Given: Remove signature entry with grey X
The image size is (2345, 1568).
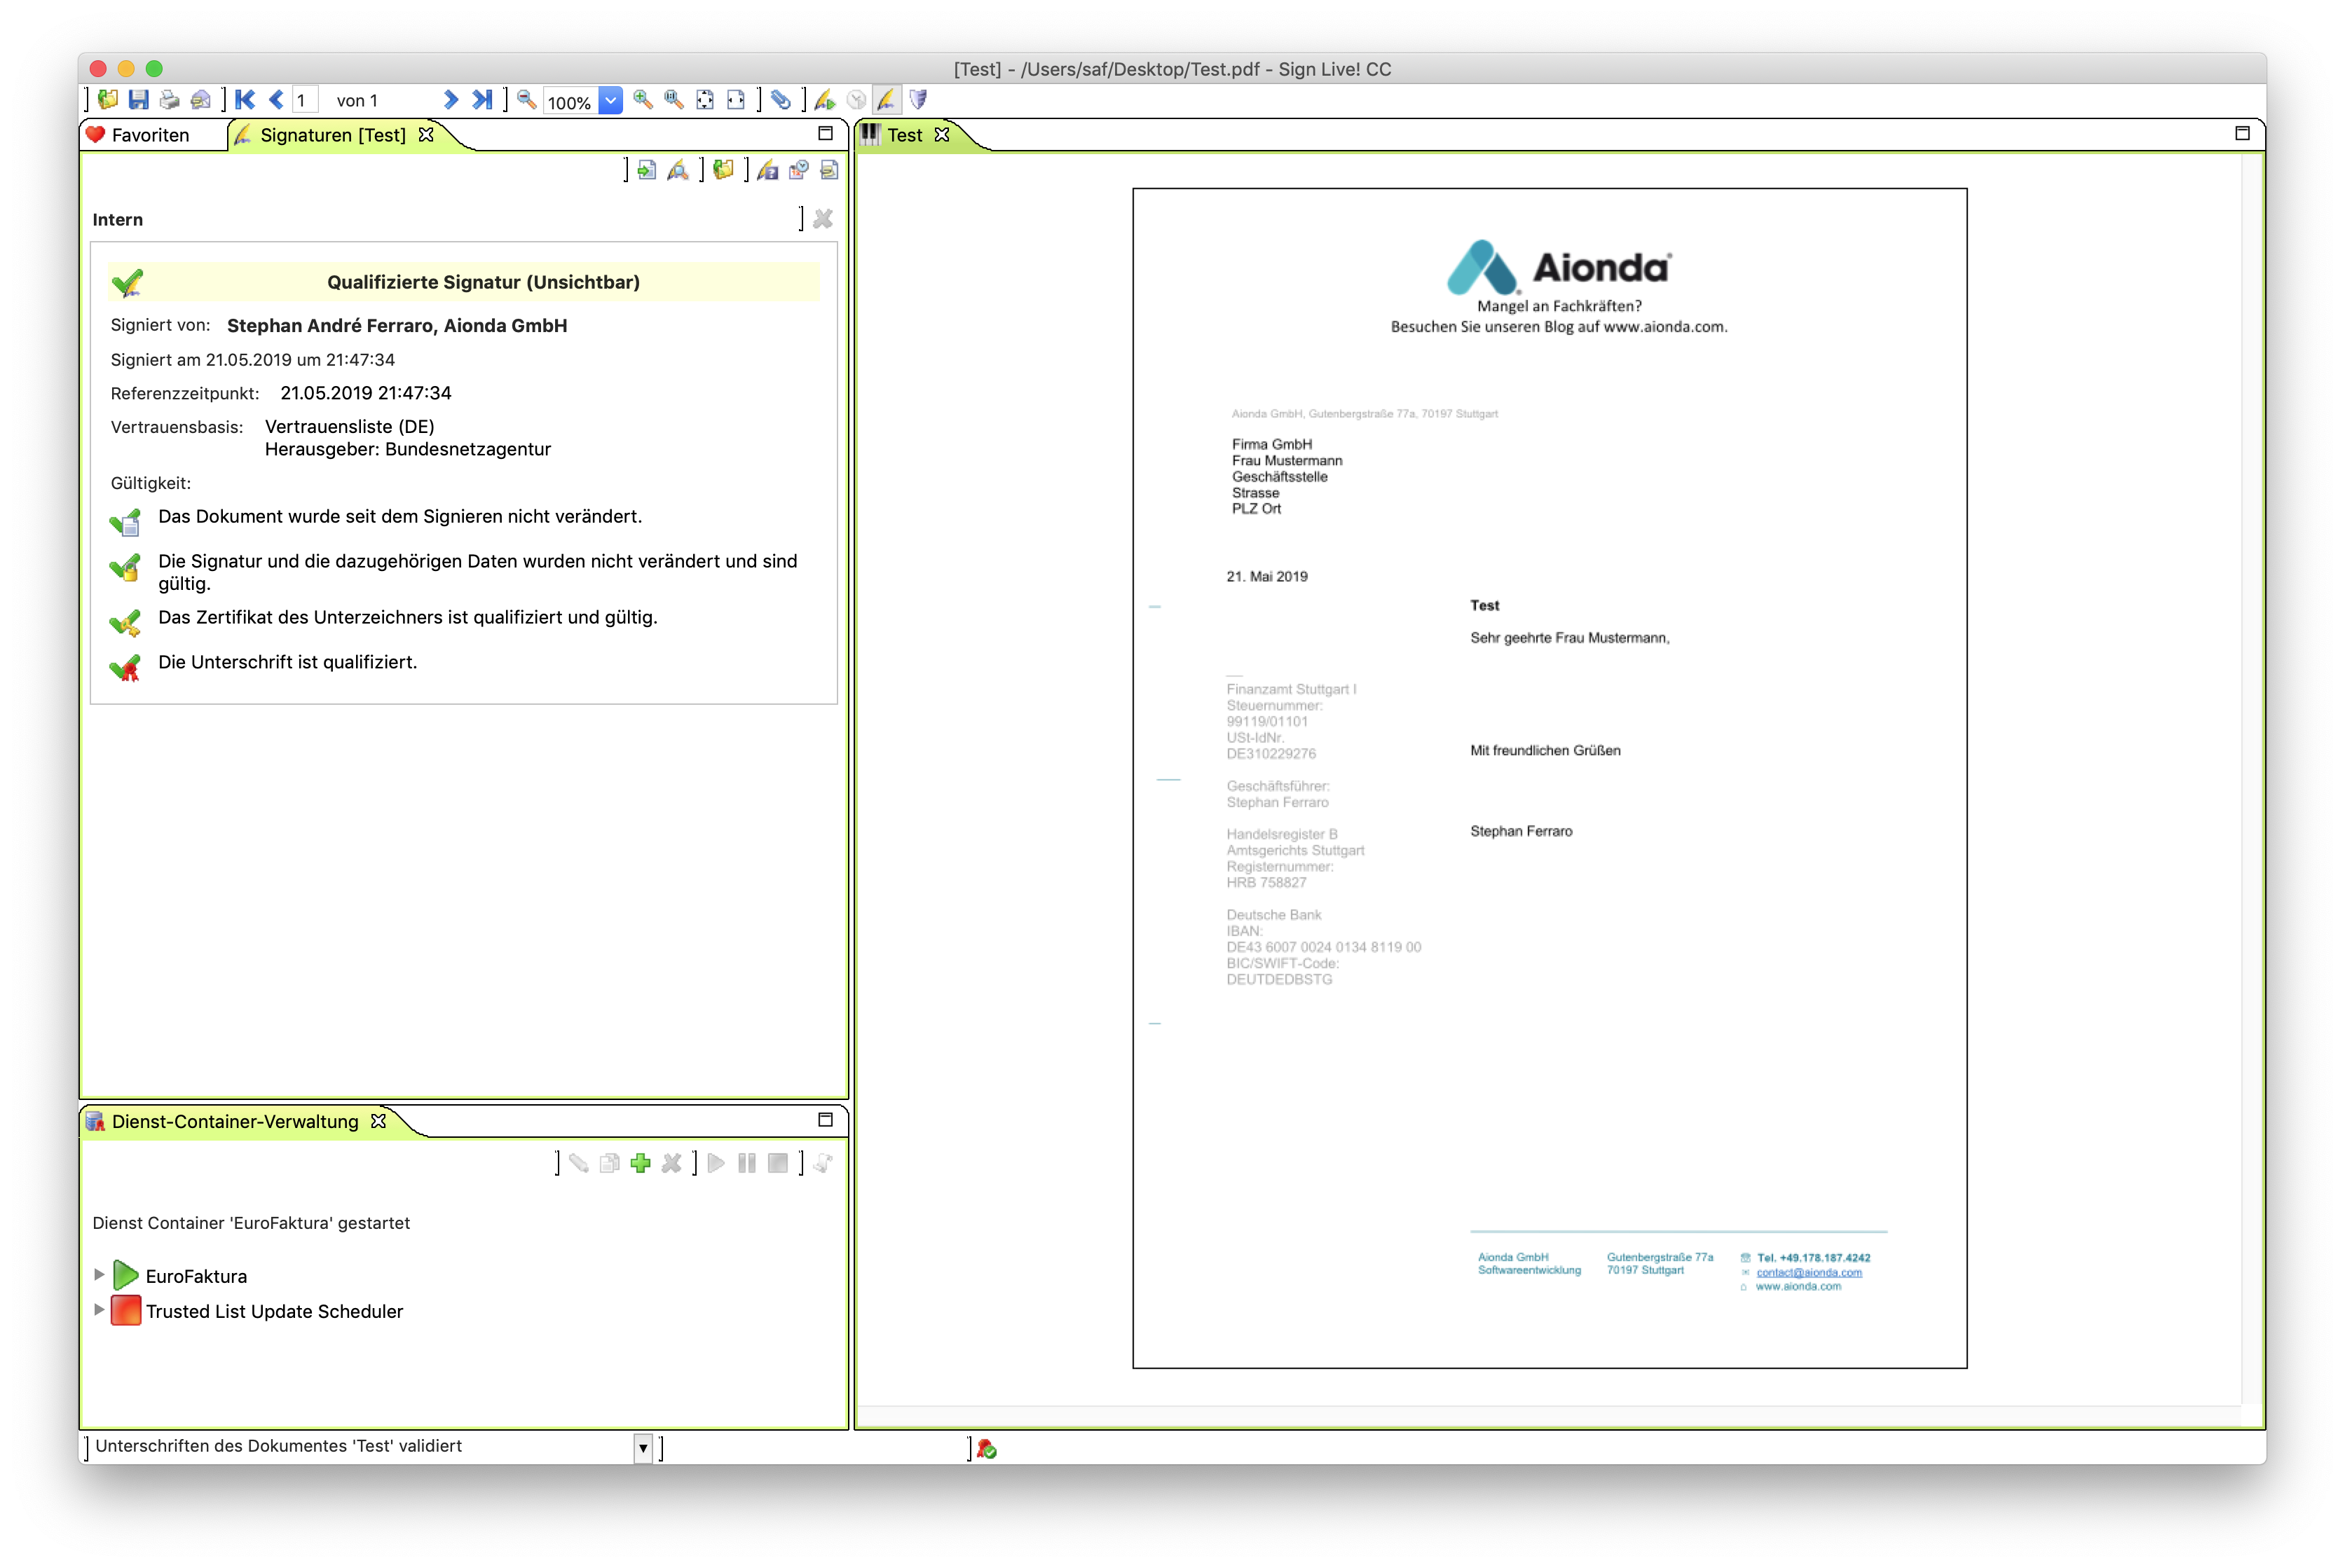Looking at the screenshot, I should (823, 219).
